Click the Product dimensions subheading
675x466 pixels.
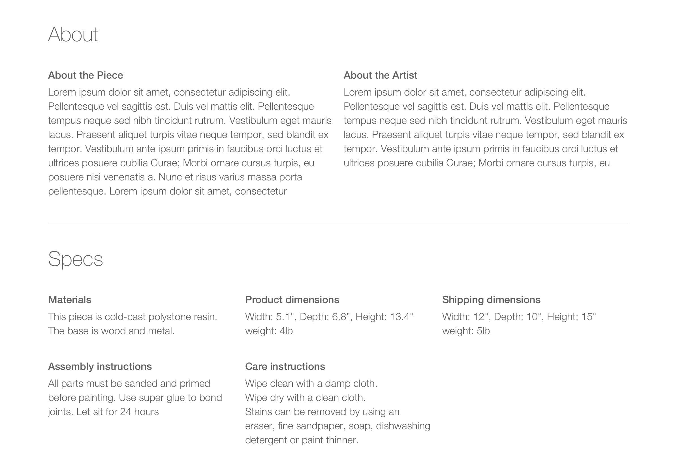coord(292,300)
